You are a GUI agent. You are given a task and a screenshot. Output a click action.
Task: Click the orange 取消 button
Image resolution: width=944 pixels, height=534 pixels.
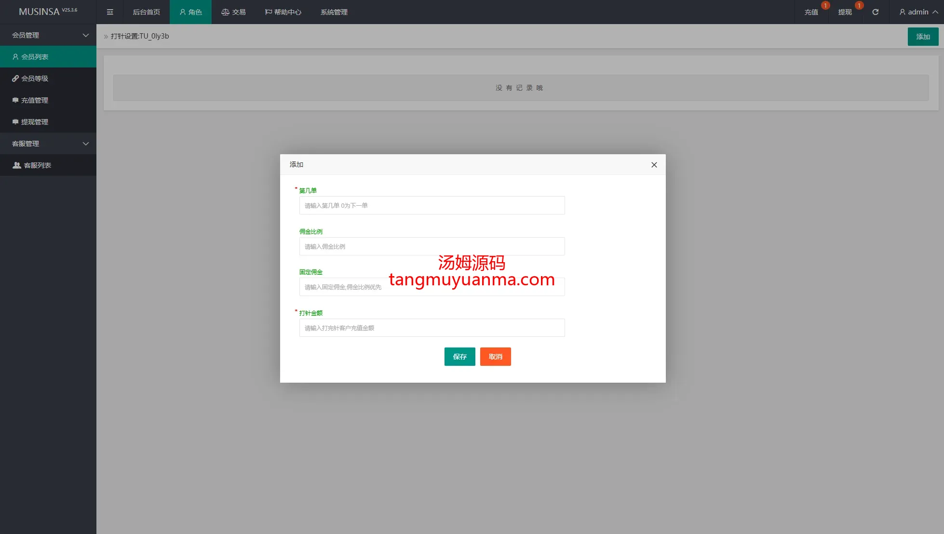coord(495,357)
